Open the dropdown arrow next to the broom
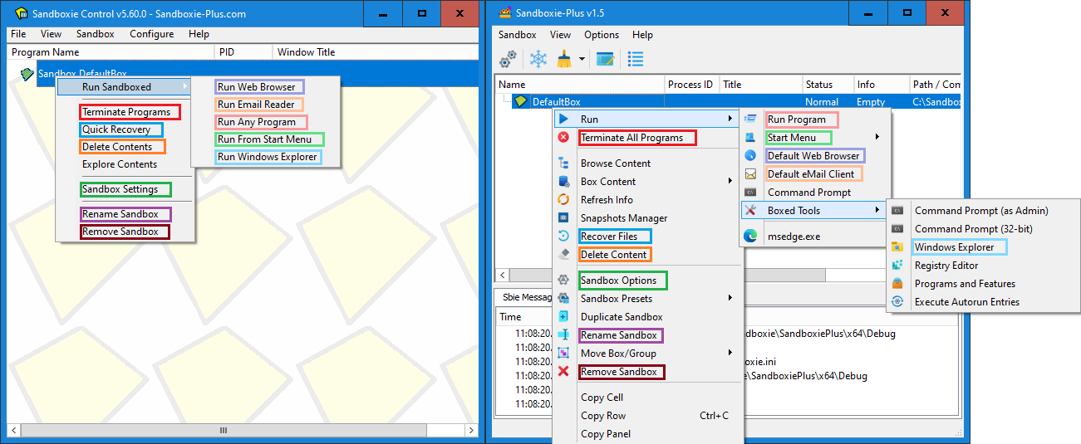The image size is (1081, 444). 582,60
